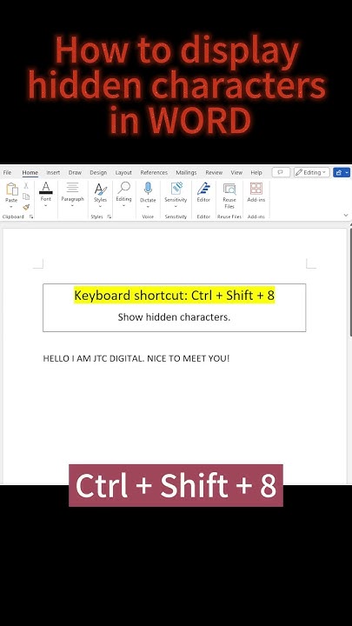Open the Review tab
This screenshot has width=352, height=626.
pyautogui.click(x=214, y=172)
